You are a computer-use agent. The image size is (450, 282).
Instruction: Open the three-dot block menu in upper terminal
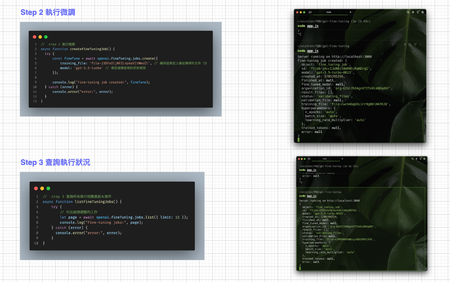(421, 45)
